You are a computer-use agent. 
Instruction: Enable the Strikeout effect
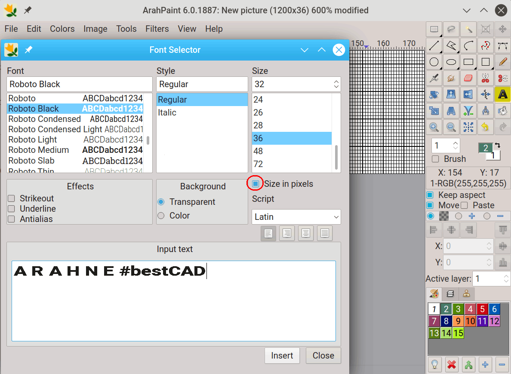pyautogui.click(x=12, y=198)
